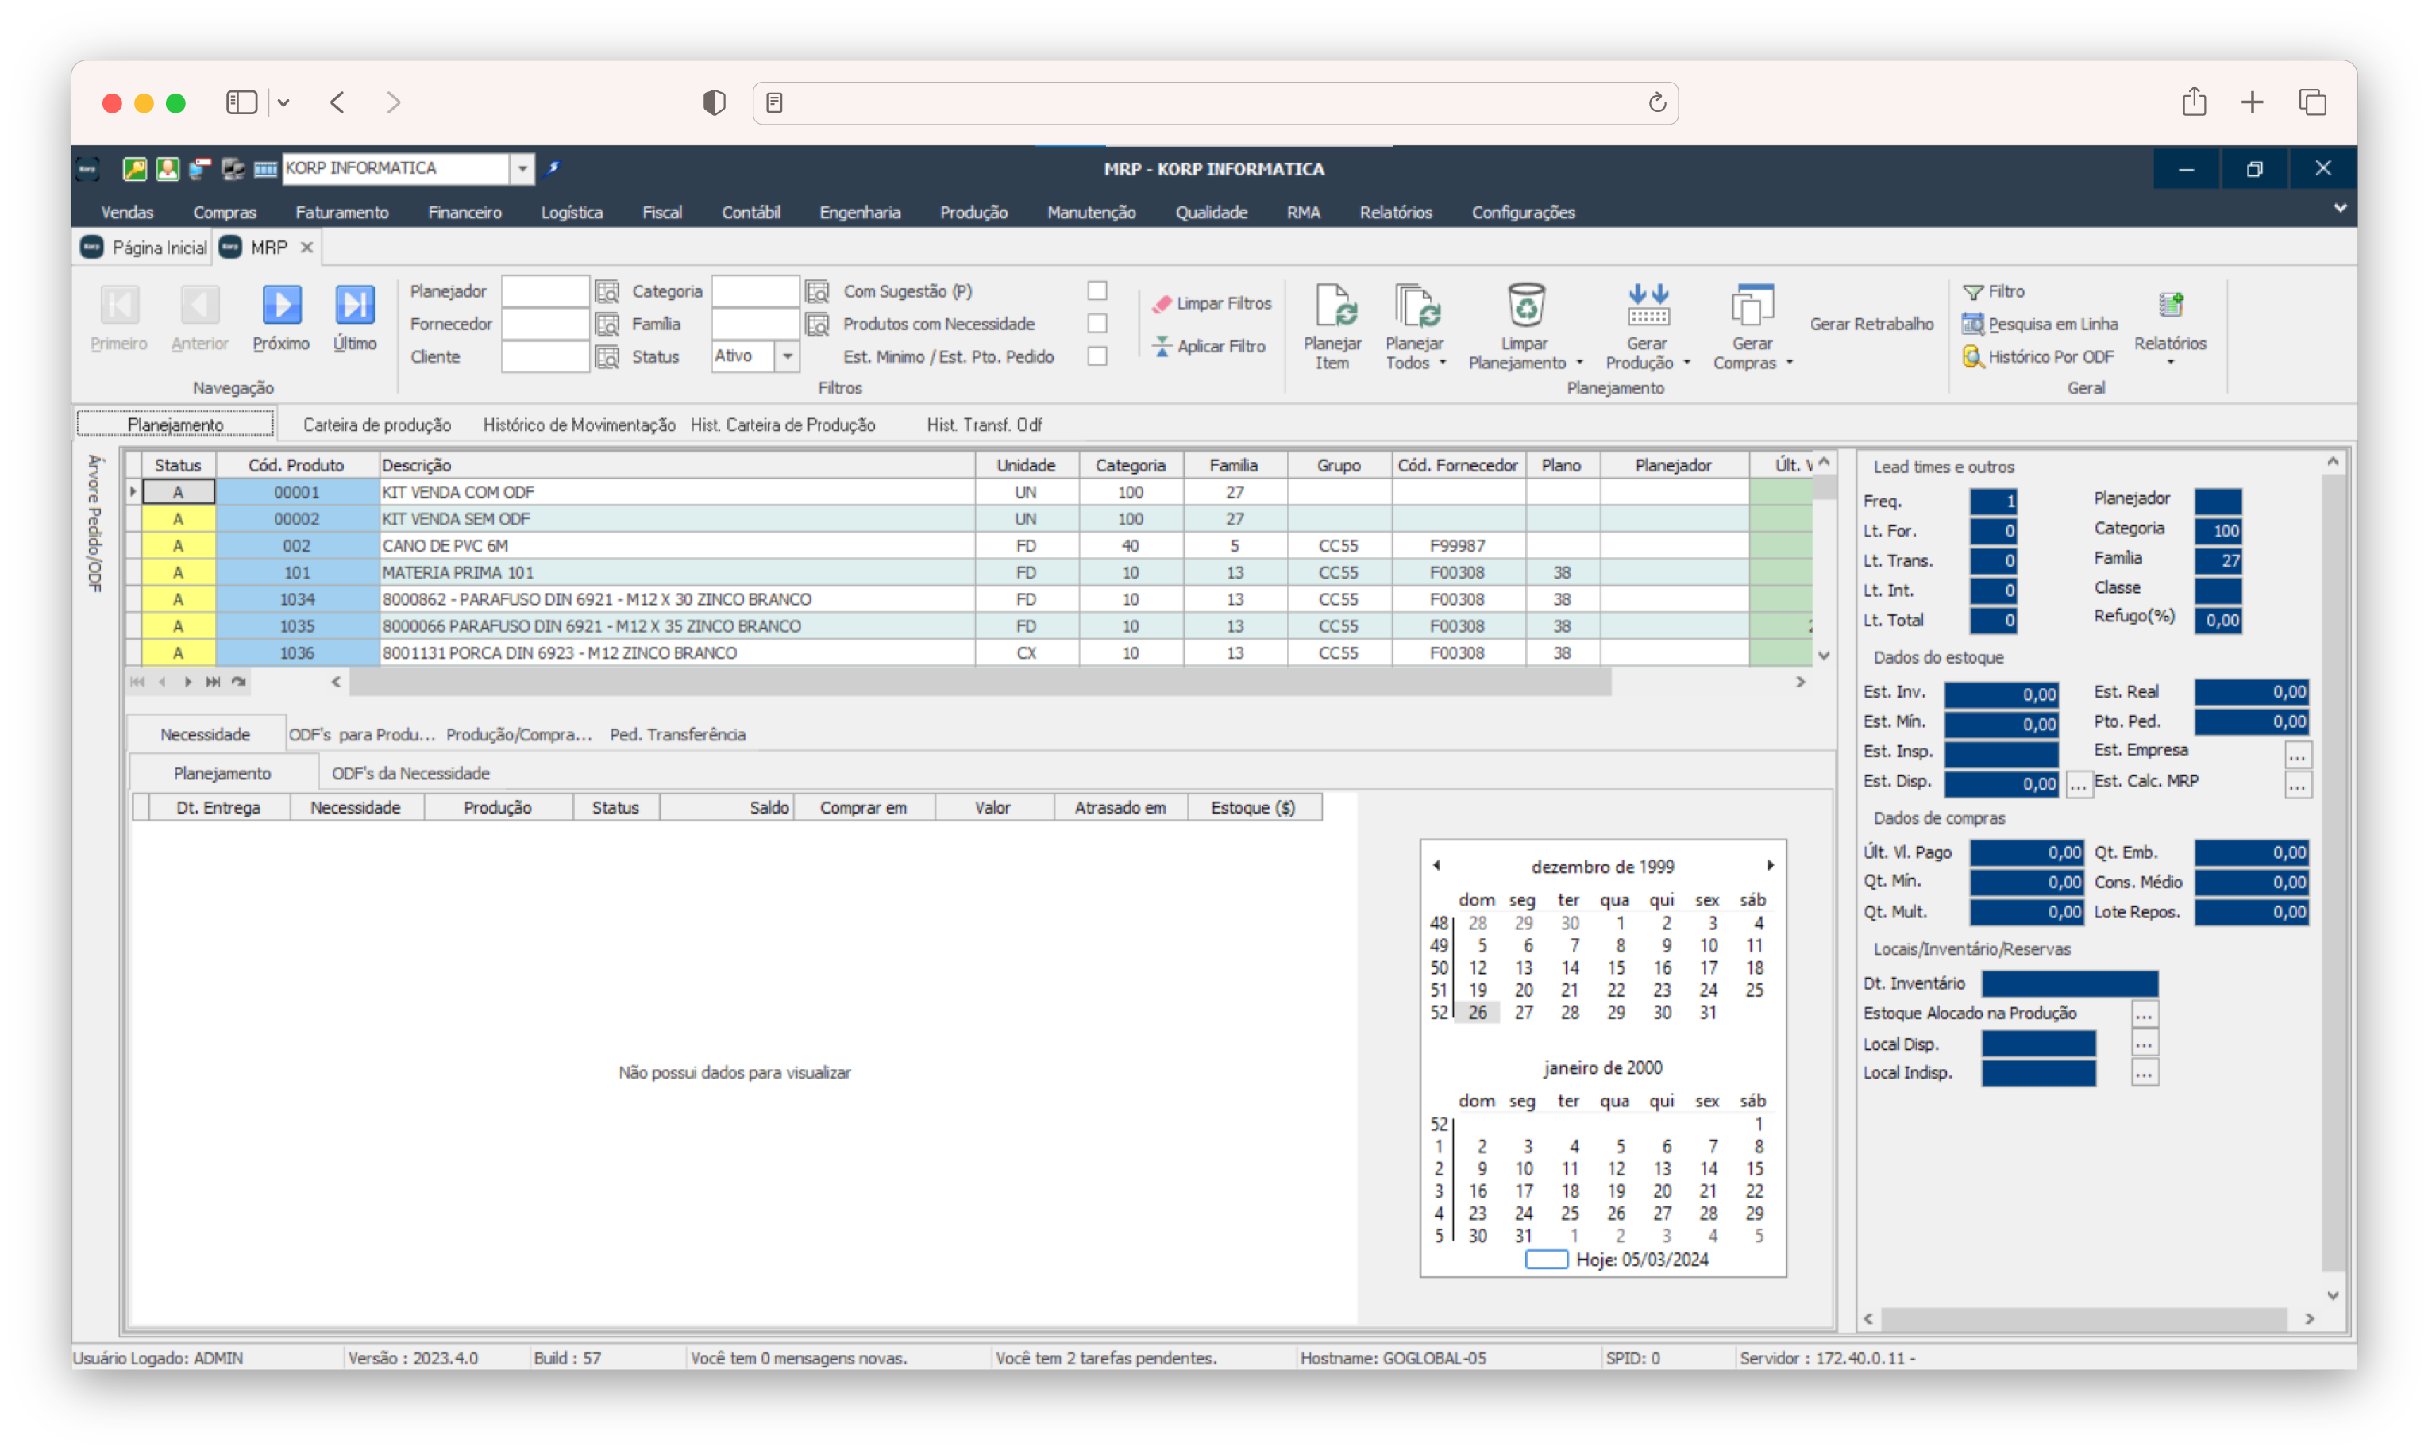Image resolution: width=2432 pixels, height=1454 pixels.
Task: Open the Árvore Pedido/ODF side panel
Action: (95, 524)
